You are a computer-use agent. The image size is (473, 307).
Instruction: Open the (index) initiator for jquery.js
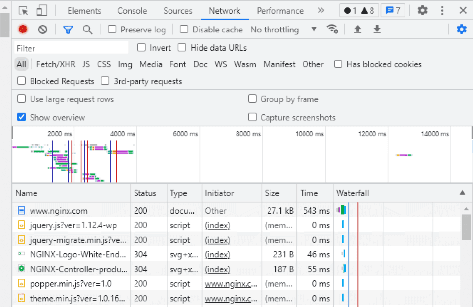217,225
